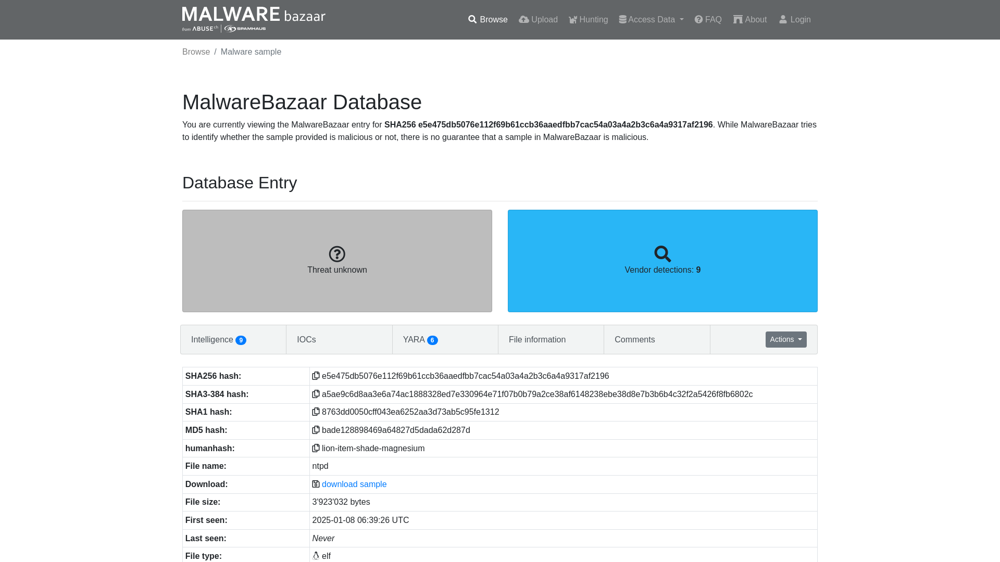The width and height of the screenshot is (1000, 562).
Task: Click the Access Data icon in navigation
Action: [622, 19]
